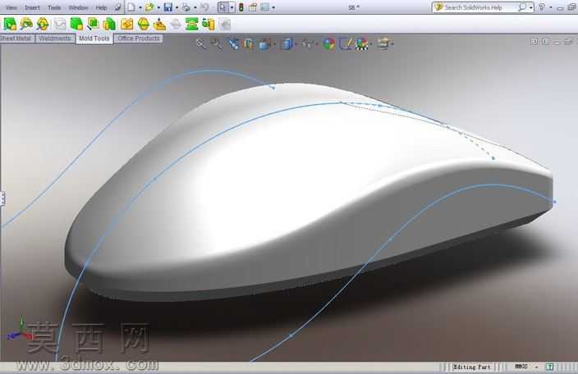Click first viewport layout icon at top right

click(x=534, y=42)
